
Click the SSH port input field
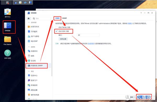click(88, 35)
